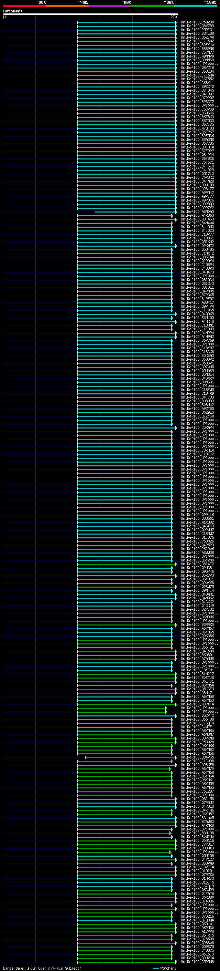Select label UniRef100_B4LDM3
Image resolution: width=220 pixels, height=971 pixels.
197,227
